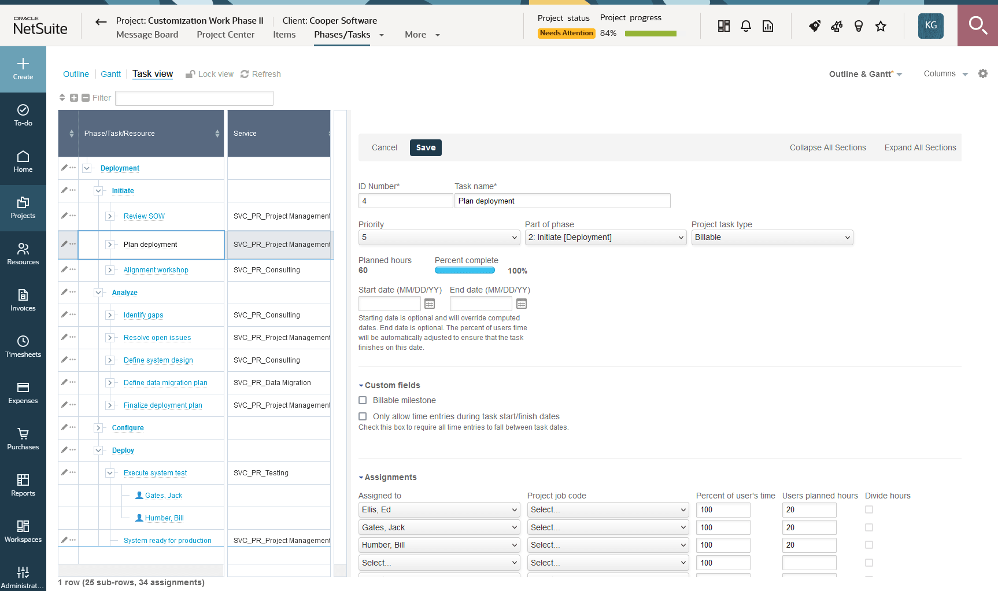Open notifications bell icon

pyautogui.click(x=746, y=26)
